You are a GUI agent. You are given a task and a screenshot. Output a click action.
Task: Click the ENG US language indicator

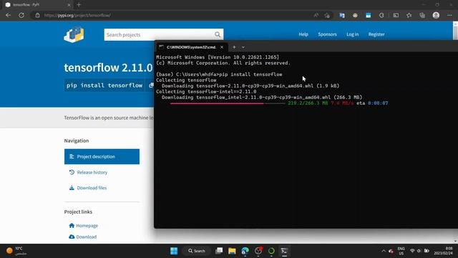click(401, 251)
